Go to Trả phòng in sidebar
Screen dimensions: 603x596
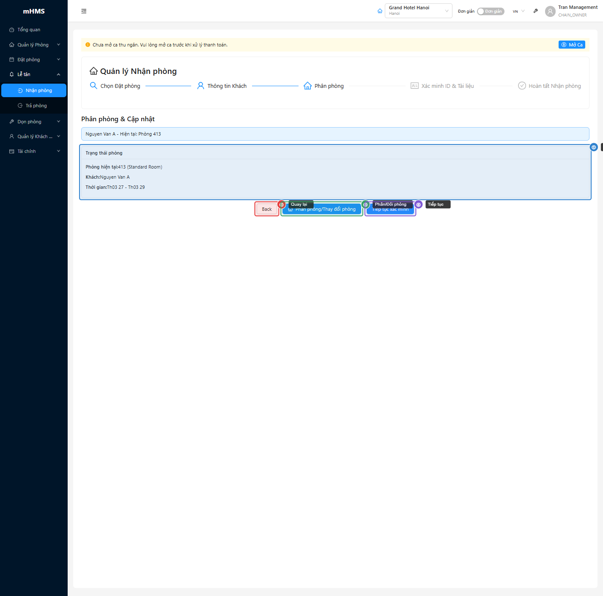click(36, 106)
